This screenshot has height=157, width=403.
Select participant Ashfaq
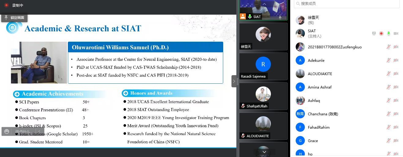pos(346,100)
